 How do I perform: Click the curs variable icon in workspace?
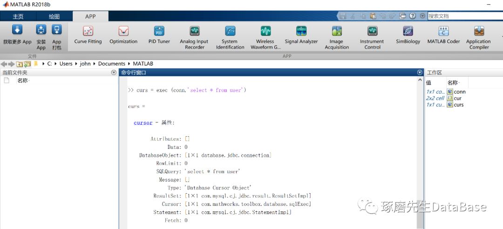pyautogui.click(x=450, y=105)
